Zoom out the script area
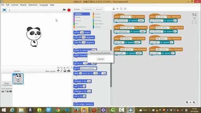201x113 pixels. coord(187,102)
